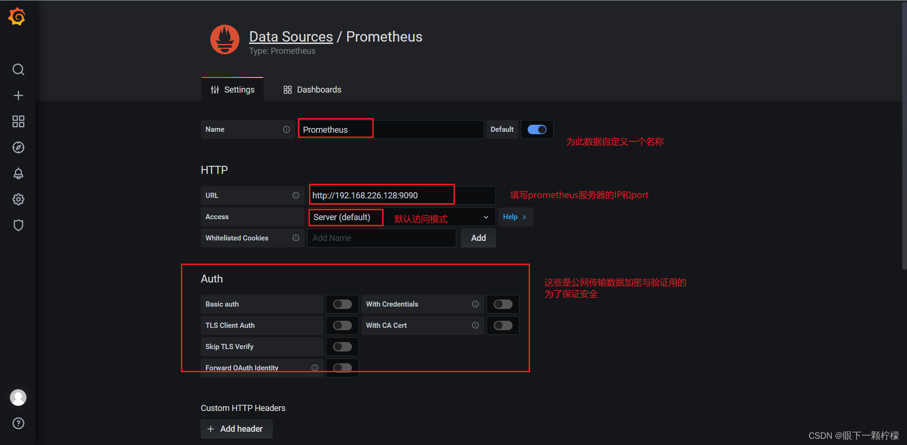Viewport: 907px width, 445px height.
Task: Click info icon next to With CA Cert
Action: [x=475, y=325]
